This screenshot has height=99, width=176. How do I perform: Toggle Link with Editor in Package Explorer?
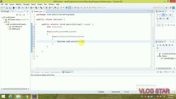[x=20, y=15]
